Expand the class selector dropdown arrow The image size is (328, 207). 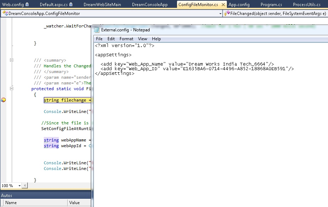point(220,14)
